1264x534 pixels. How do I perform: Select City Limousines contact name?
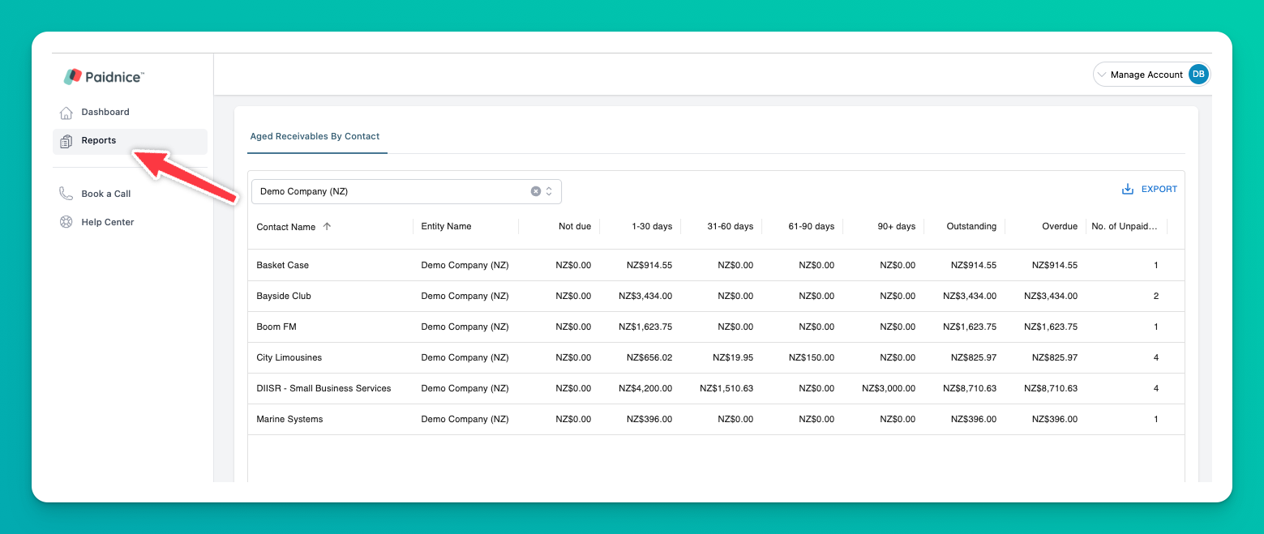(x=289, y=357)
